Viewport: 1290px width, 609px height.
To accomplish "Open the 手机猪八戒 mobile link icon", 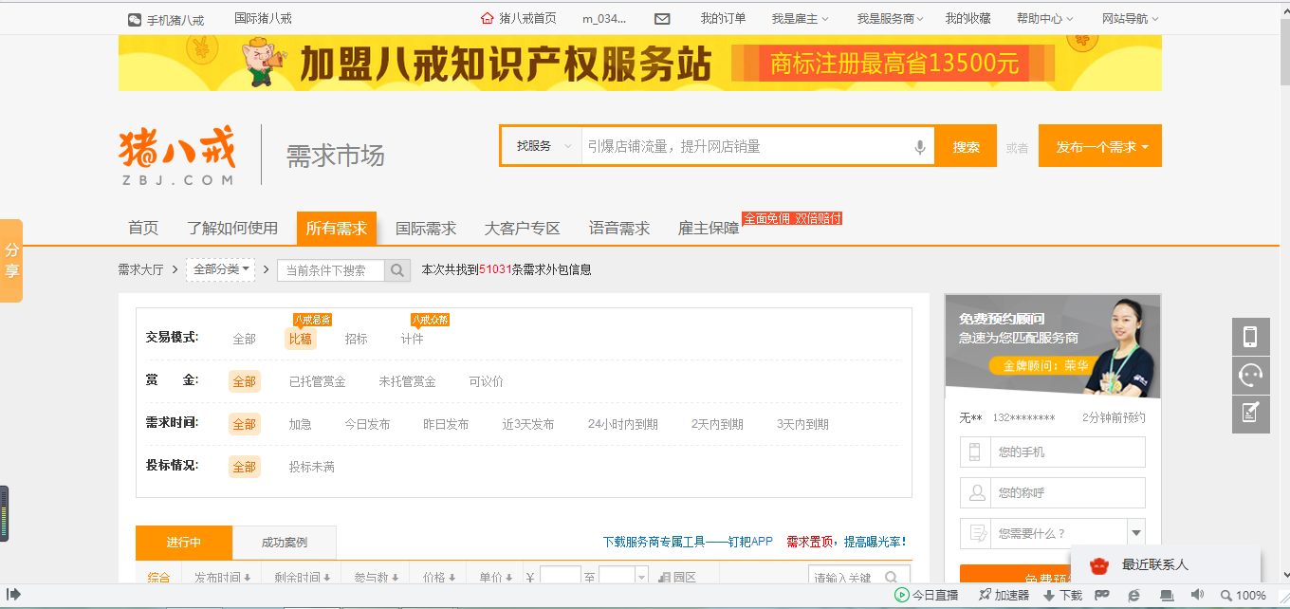I will [x=135, y=19].
